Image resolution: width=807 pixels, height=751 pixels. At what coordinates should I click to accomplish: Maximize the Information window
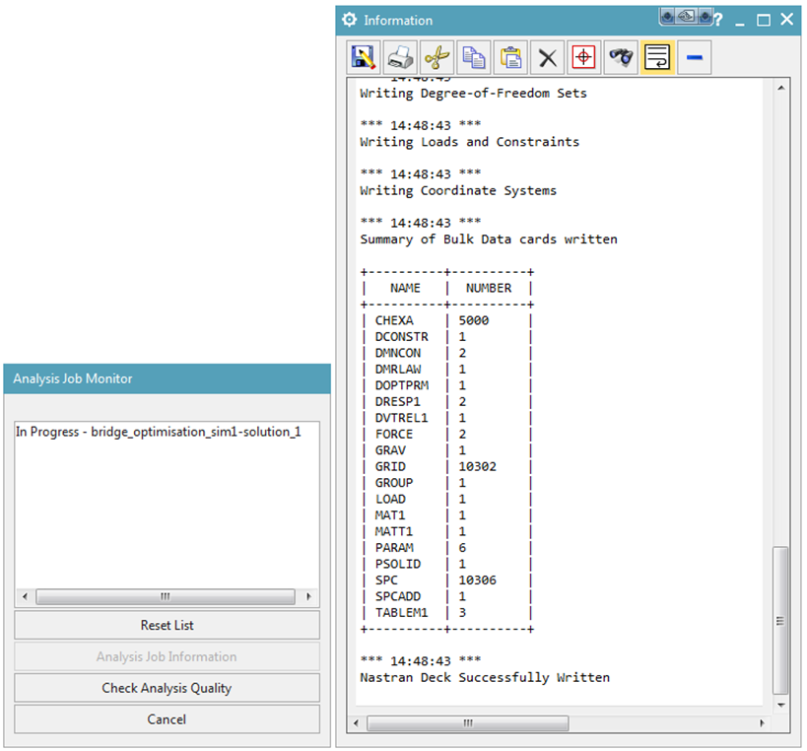(764, 20)
